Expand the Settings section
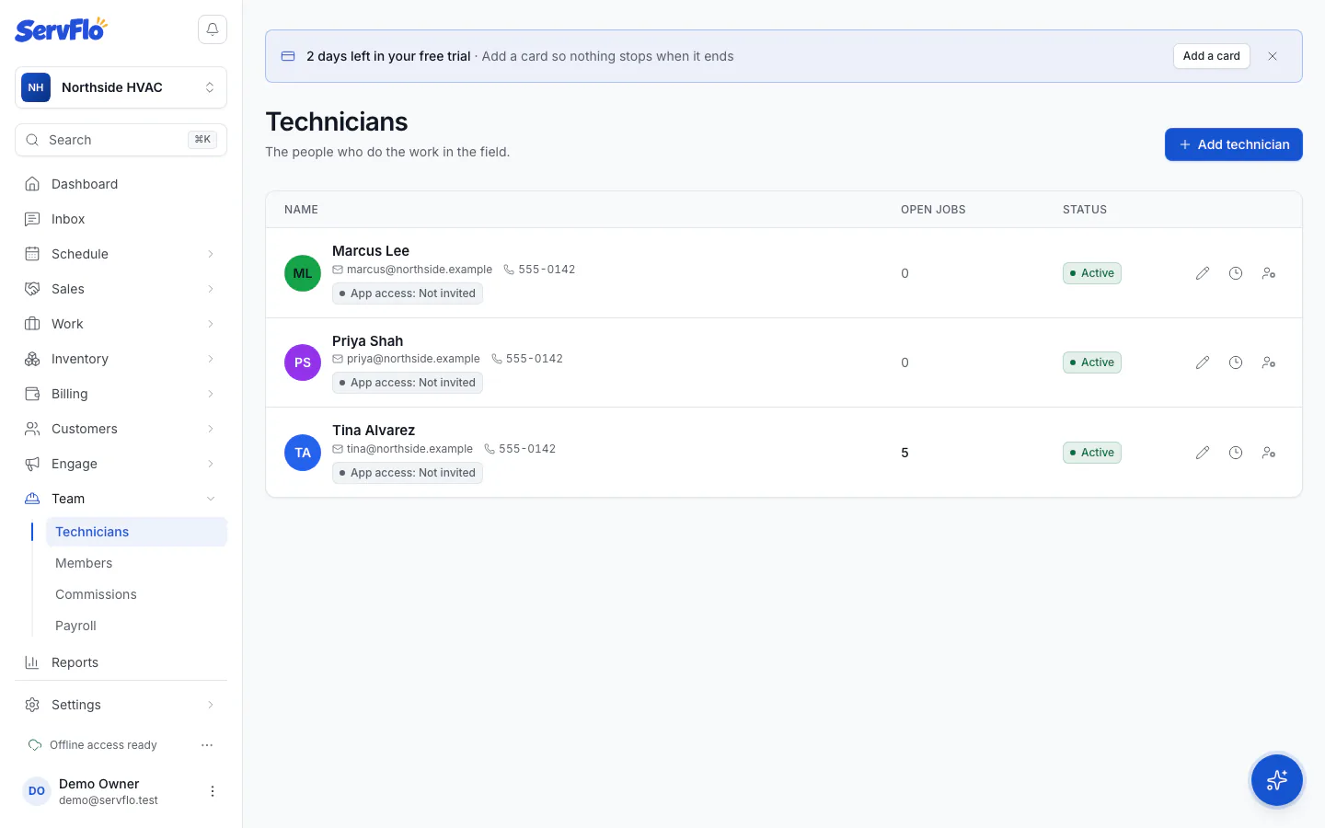Image resolution: width=1325 pixels, height=828 pixels. [121, 705]
